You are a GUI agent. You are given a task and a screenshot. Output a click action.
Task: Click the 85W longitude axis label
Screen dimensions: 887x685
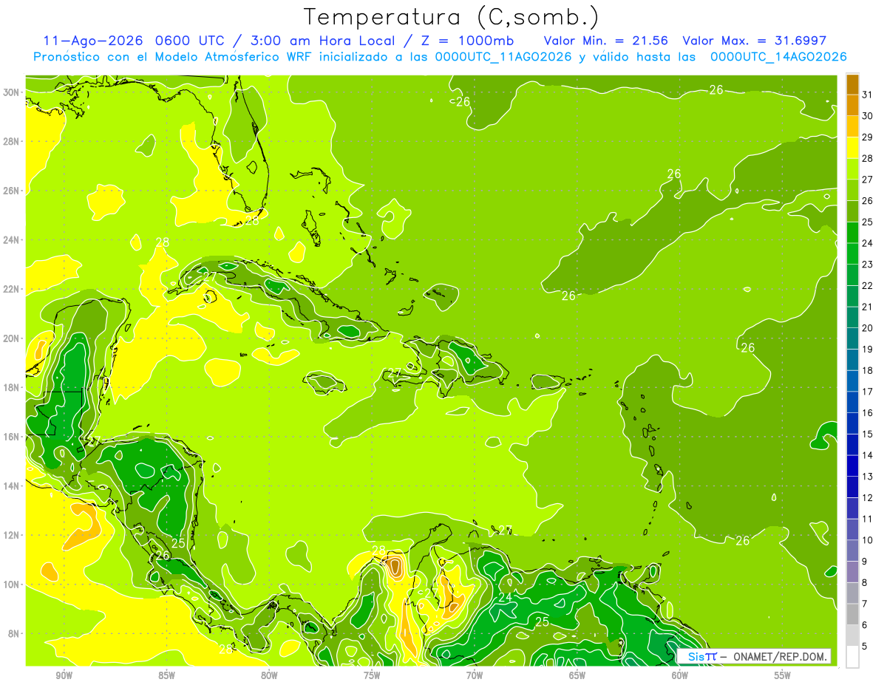coord(166,675)
